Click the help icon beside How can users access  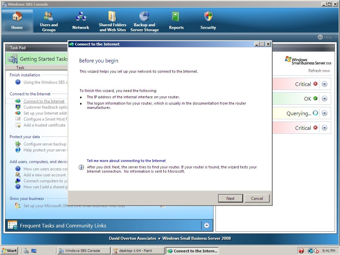(x=18, y=169)
